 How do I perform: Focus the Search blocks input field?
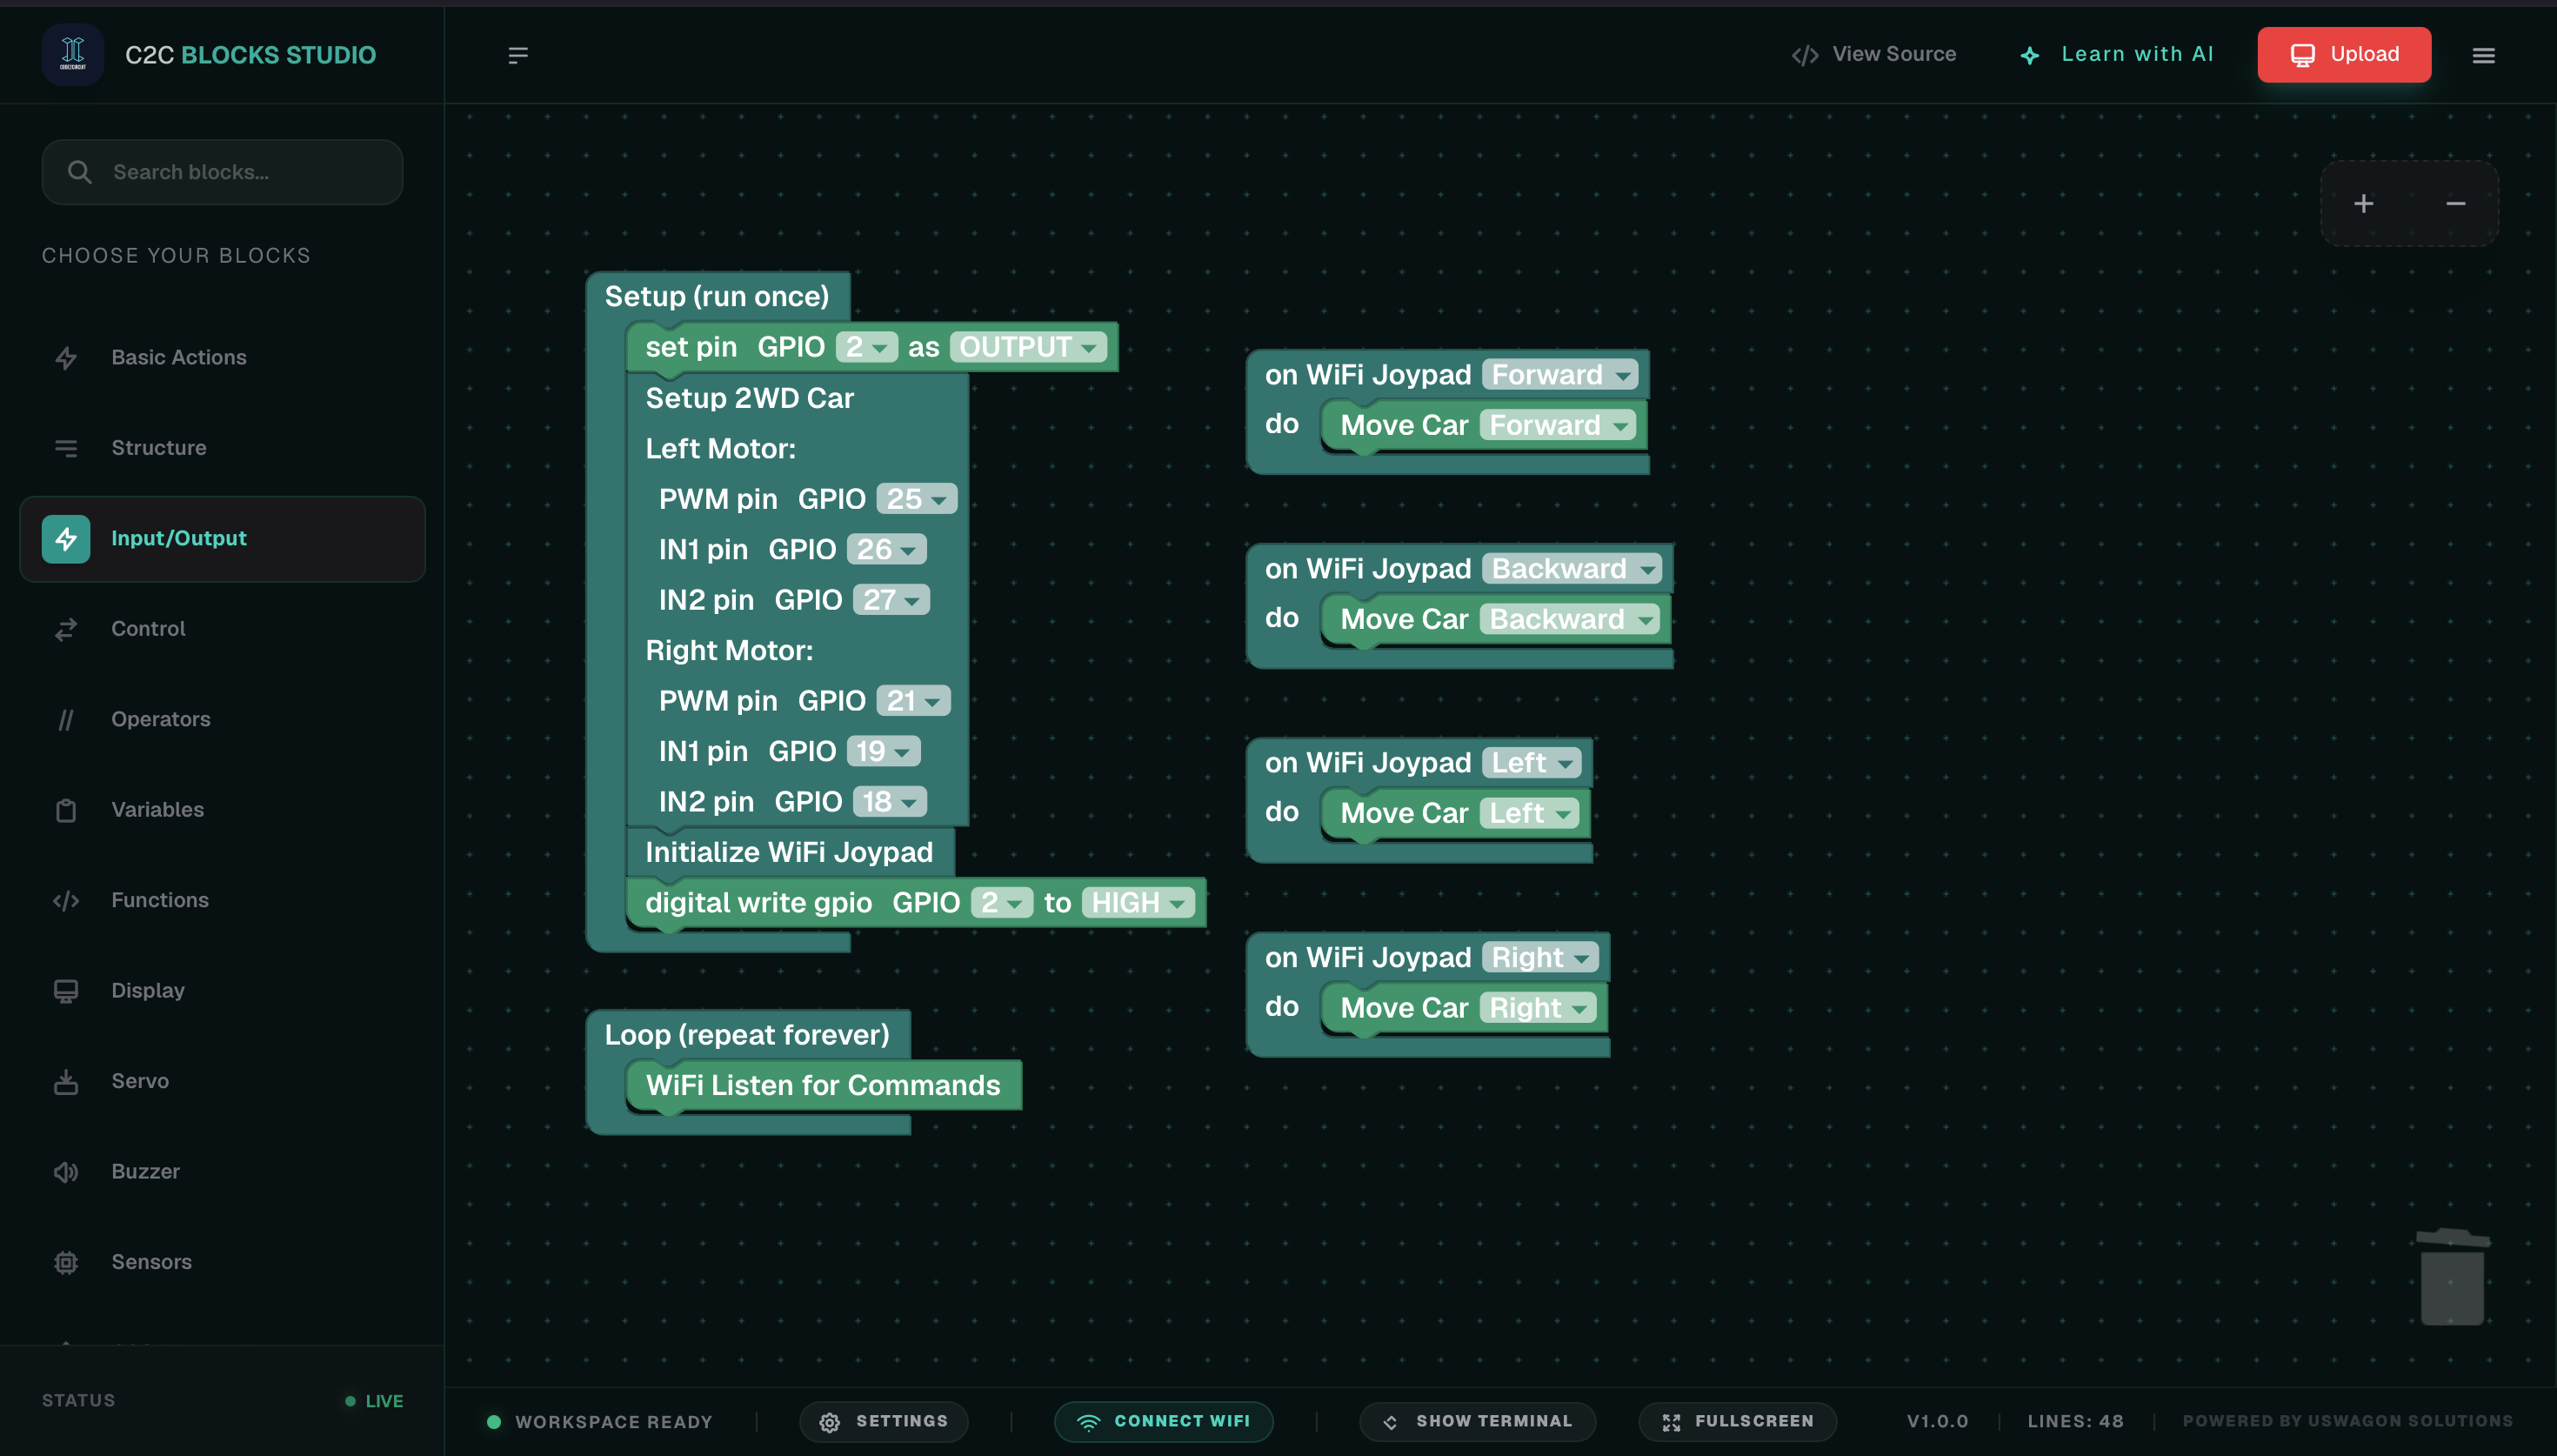click(222, 172)
